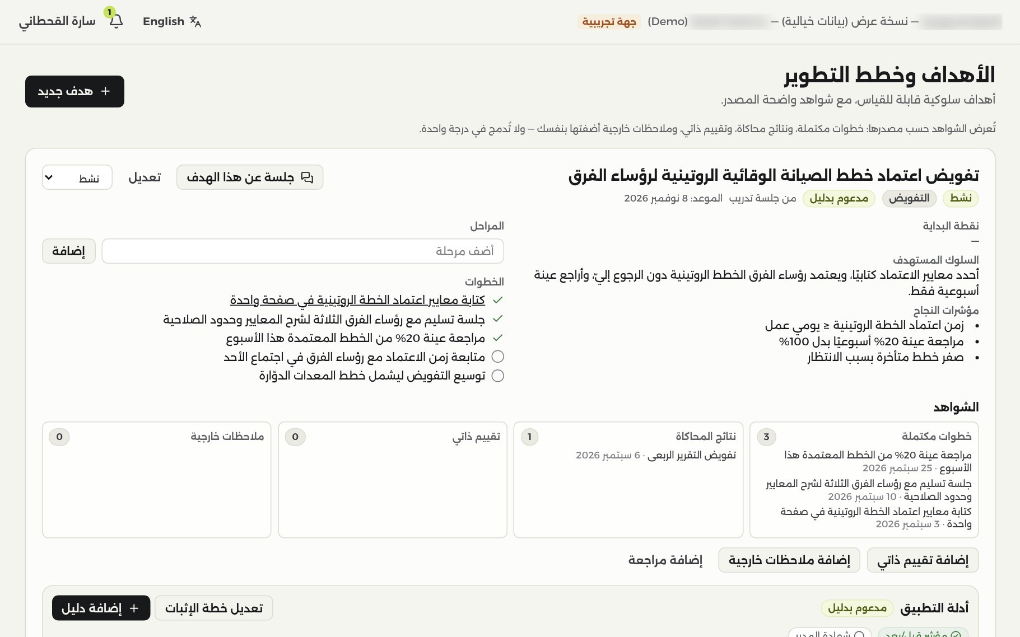Click 'تعديل خطة الإثبات' button
This screenshot has width=1020, height=637.
(x=214, y=608)
